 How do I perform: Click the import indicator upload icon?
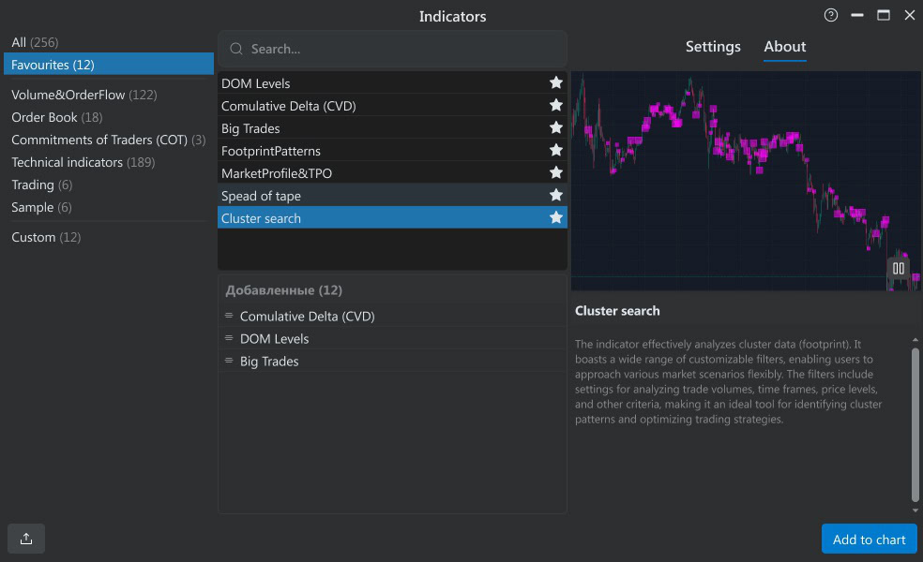(x=25, y=539)
